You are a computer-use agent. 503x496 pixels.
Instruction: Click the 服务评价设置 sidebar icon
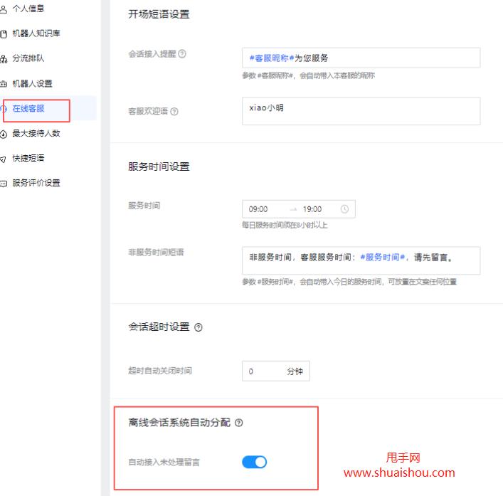click(x=4, y=184)
